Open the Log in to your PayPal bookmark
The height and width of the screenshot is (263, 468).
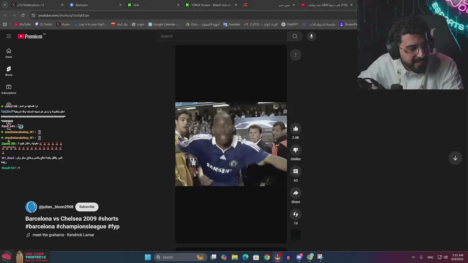click(90, 24)
